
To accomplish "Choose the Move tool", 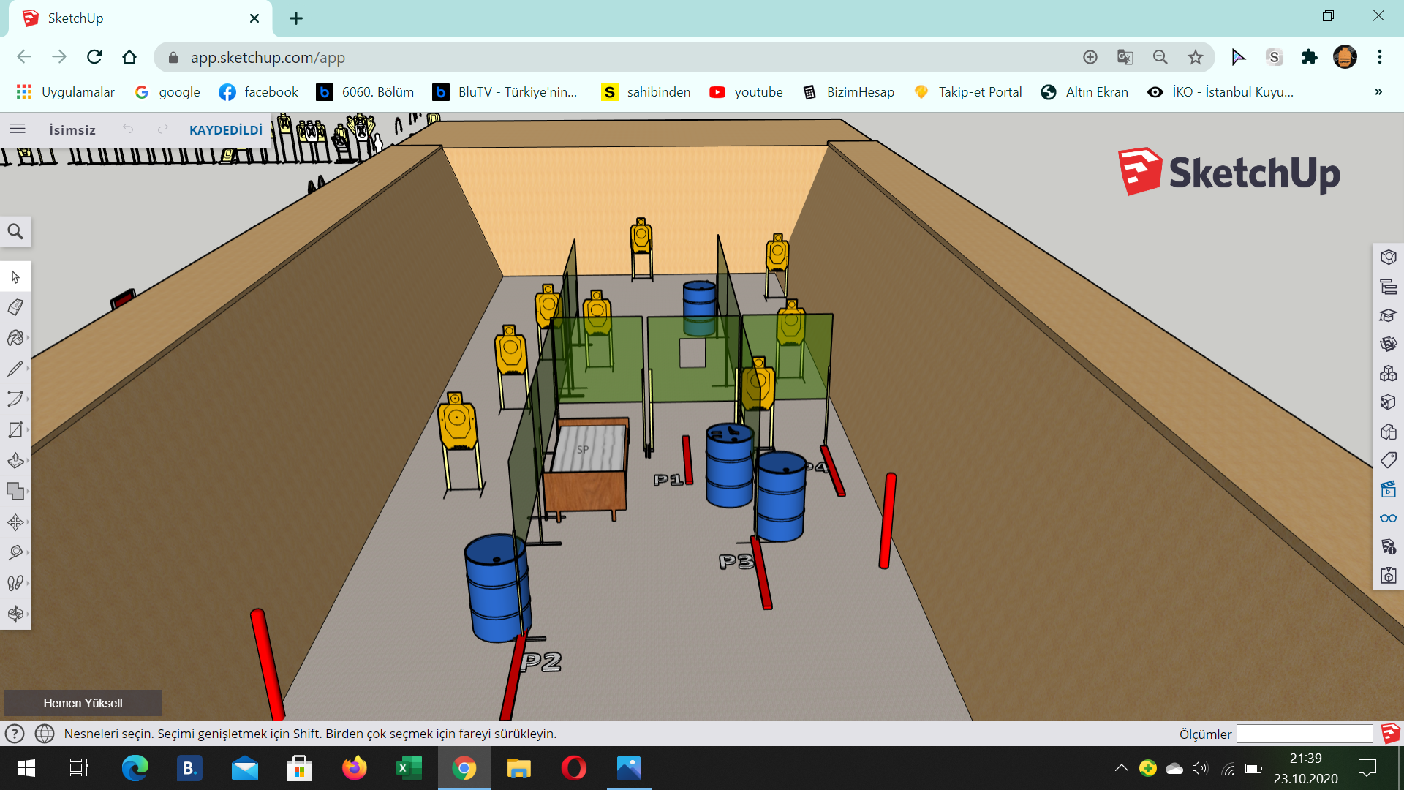I will [x=15, y=522].
